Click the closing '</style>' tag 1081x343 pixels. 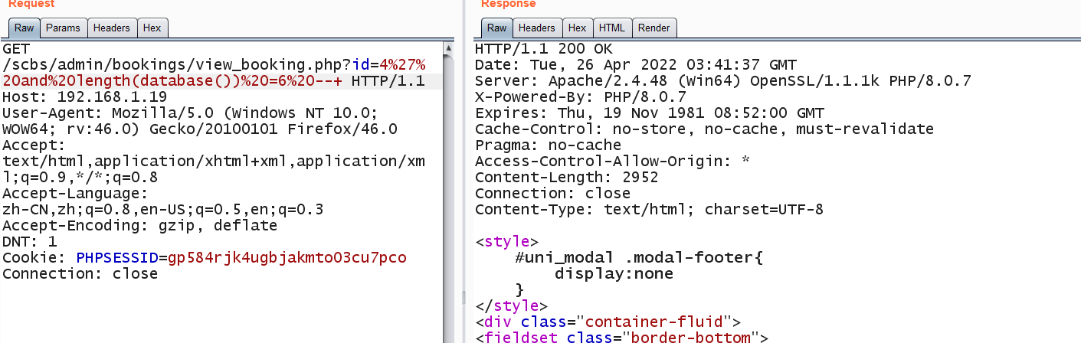tap(512, 306)
